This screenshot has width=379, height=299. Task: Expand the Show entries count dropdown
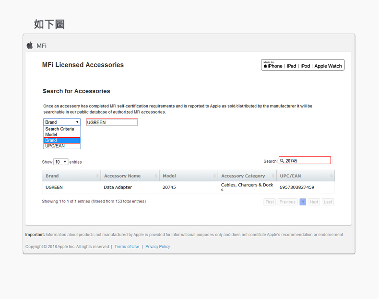click(60, 162)
